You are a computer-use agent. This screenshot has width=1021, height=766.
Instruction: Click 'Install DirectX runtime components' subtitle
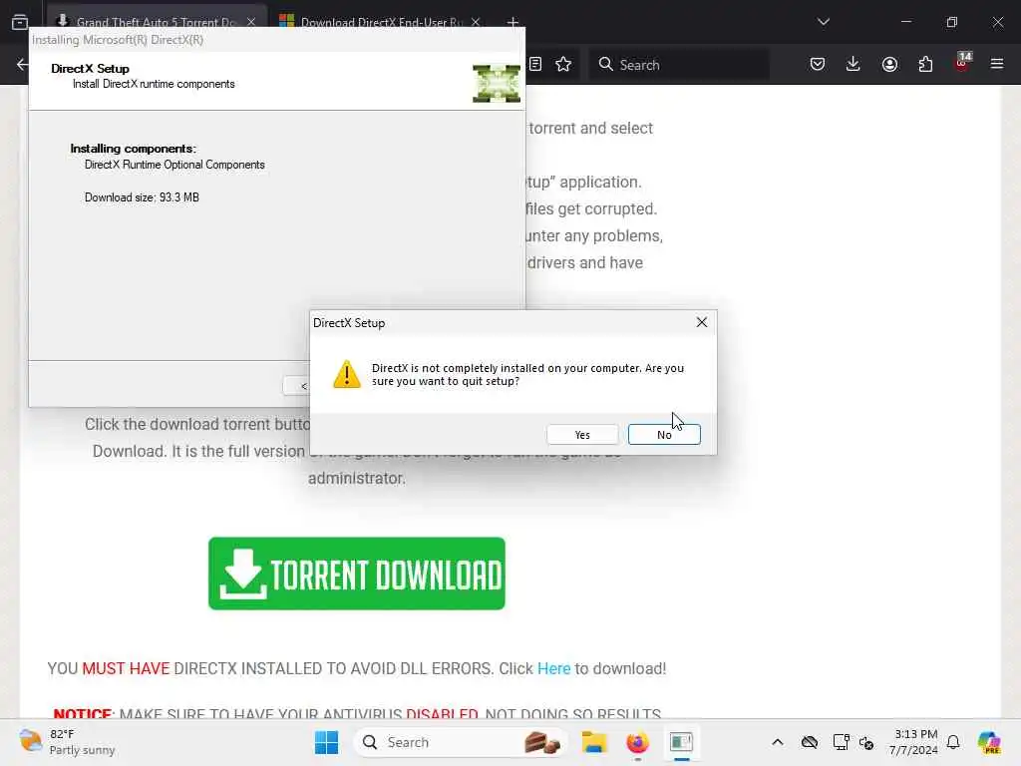tap(154, 84)
